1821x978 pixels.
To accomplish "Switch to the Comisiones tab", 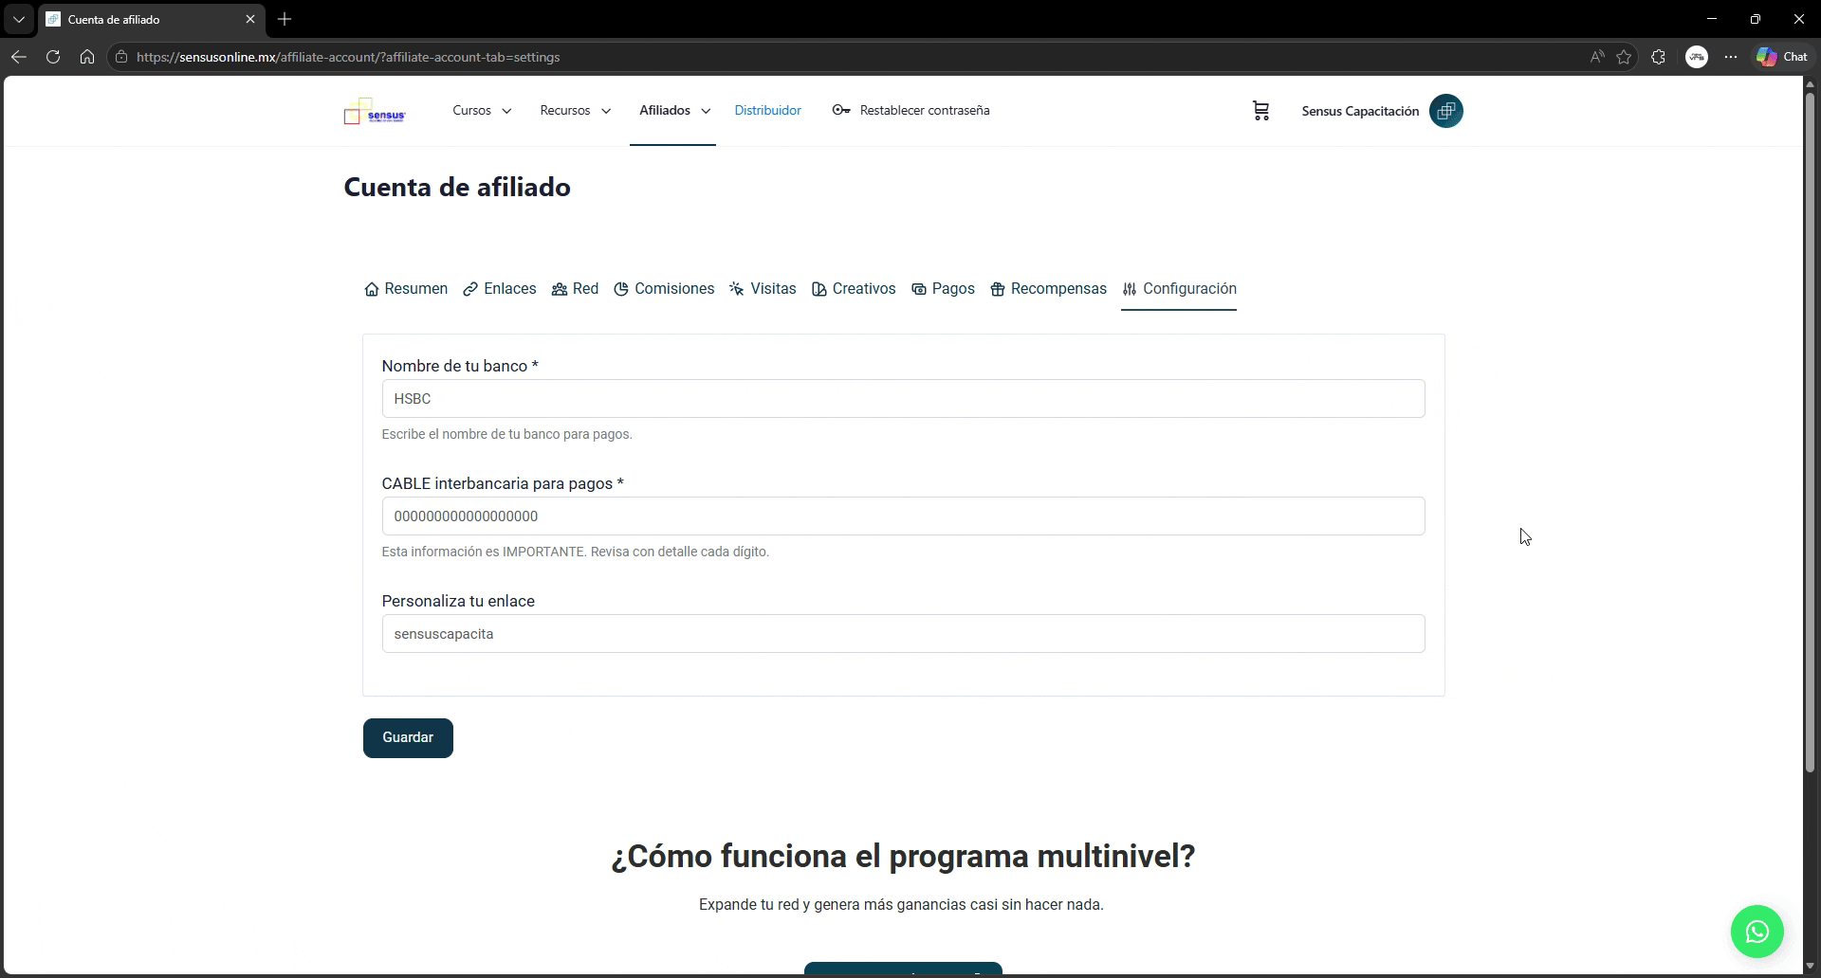I will [x=664, y=289].
